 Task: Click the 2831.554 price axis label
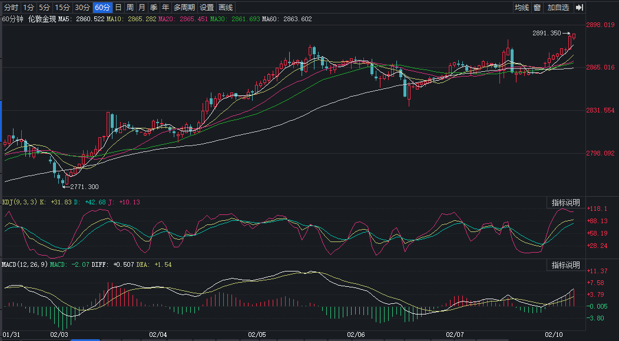pos(600,110)
